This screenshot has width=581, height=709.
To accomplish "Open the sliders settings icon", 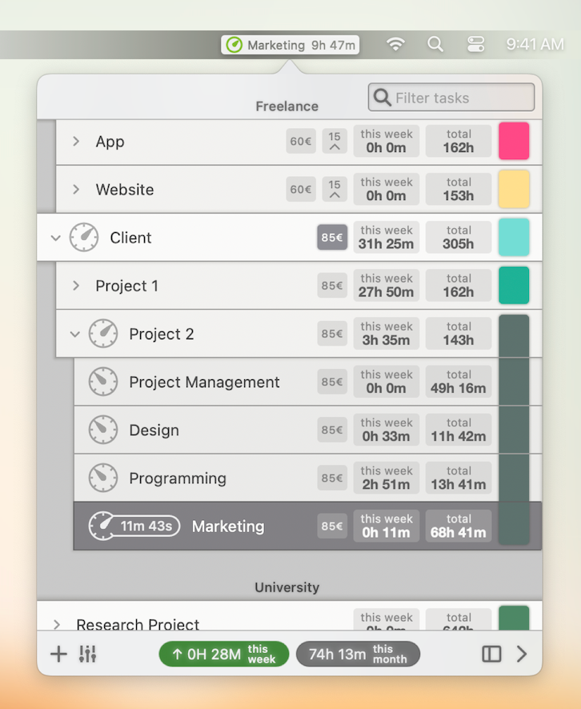I will [87, 655].
